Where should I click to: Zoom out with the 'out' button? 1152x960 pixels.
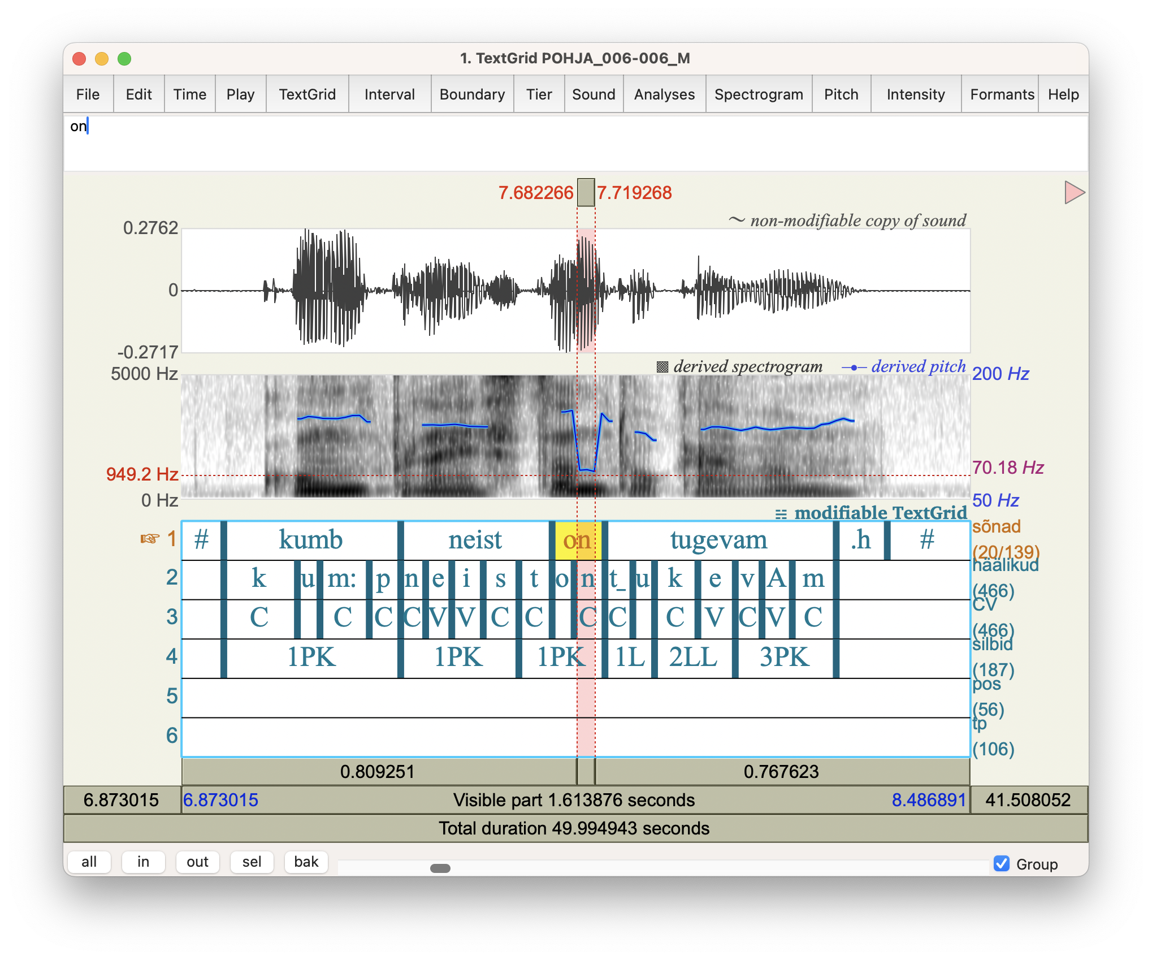tap(197, 862)
